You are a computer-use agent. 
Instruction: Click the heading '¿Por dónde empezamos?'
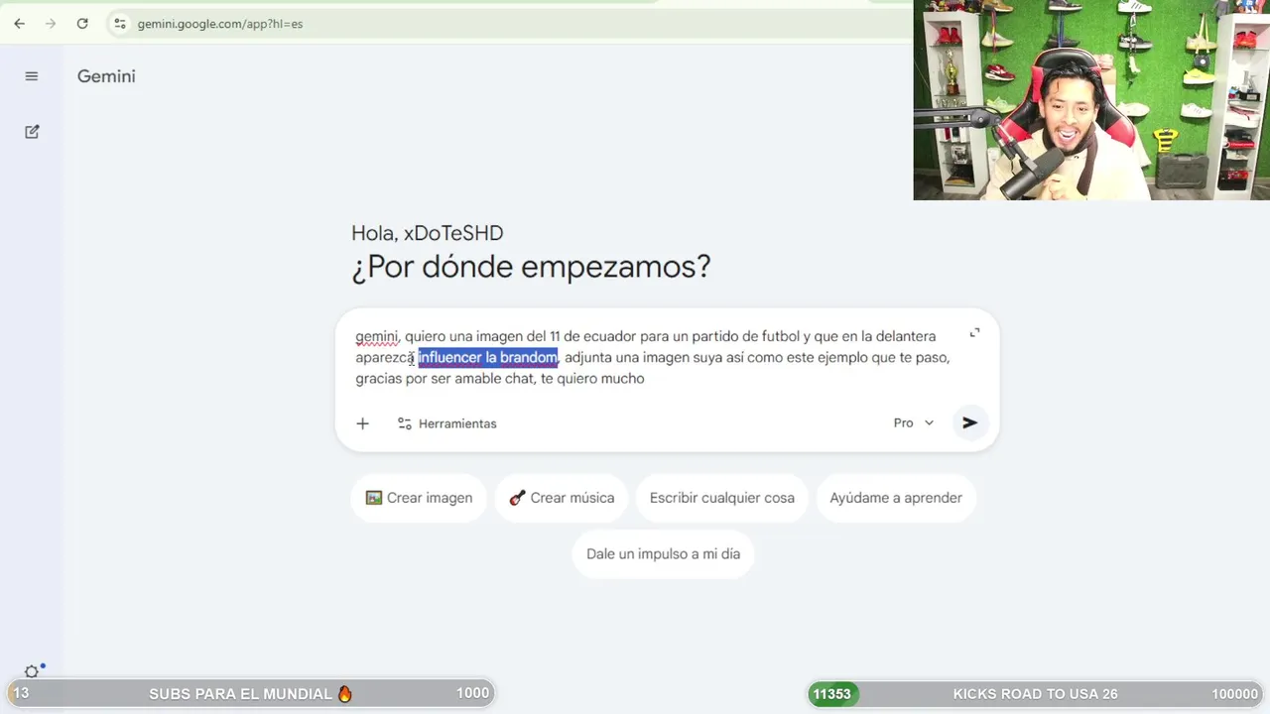click(531, 267)
